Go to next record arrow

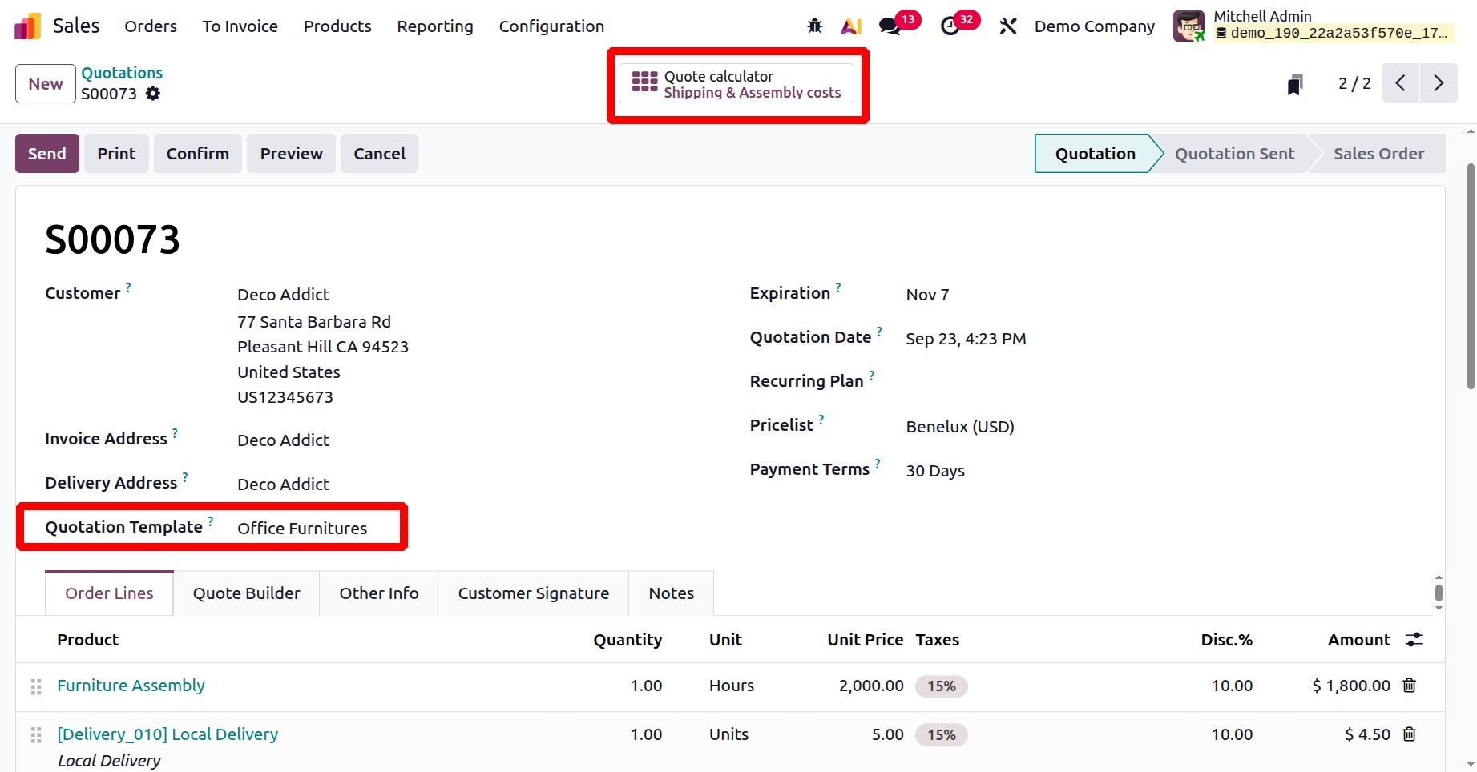pyautogui.click(x=1439, y=83)
